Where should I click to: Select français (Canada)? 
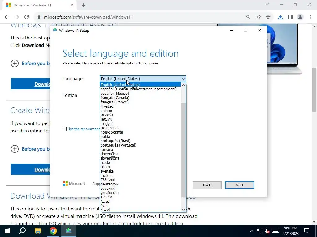(140, 98)
